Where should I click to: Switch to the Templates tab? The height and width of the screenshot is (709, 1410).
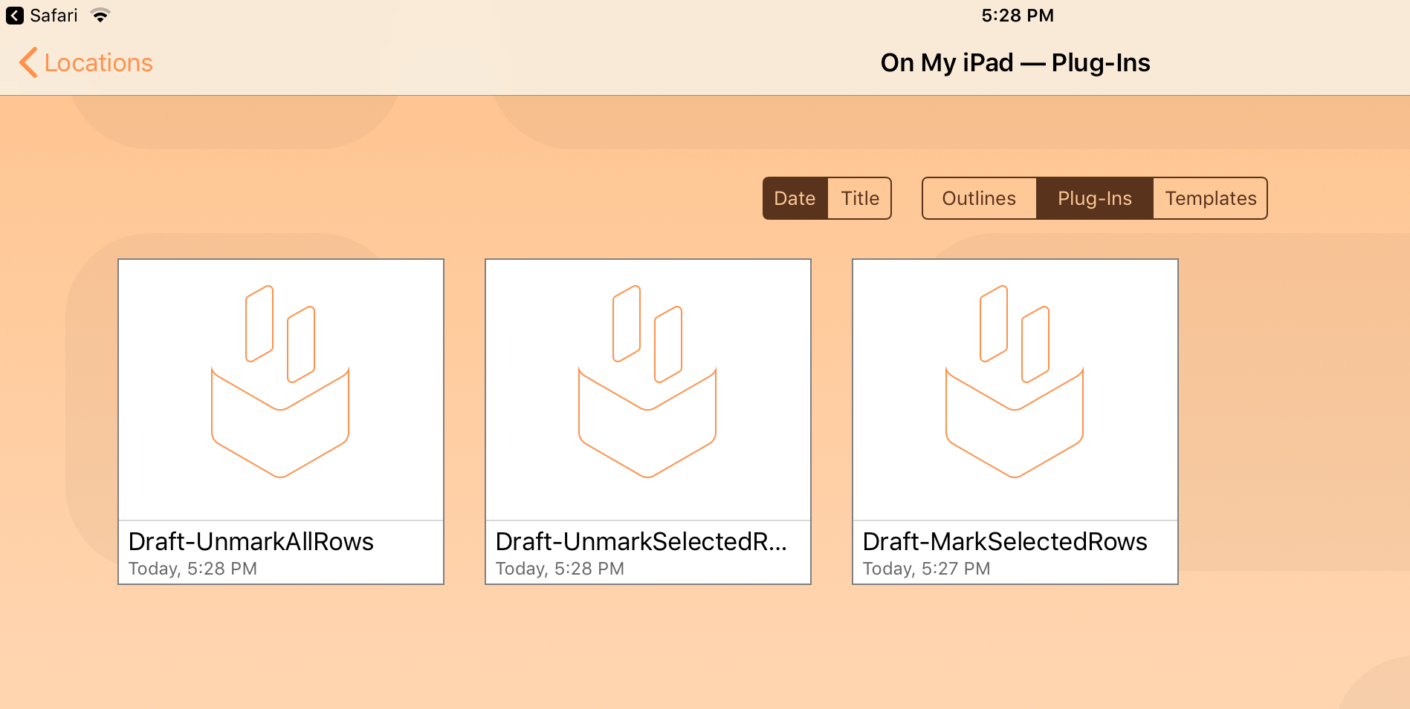[1210, 198]
